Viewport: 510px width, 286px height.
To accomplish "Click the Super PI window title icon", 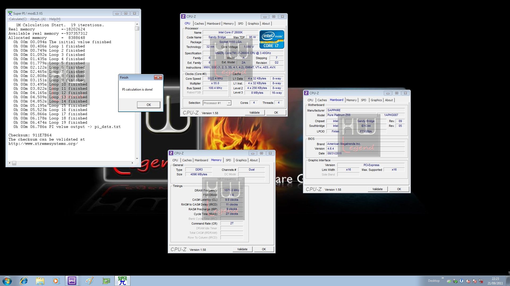I will 10,13.
